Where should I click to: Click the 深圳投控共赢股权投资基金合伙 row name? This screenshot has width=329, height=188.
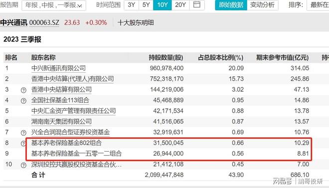click(x=77, y=164)
